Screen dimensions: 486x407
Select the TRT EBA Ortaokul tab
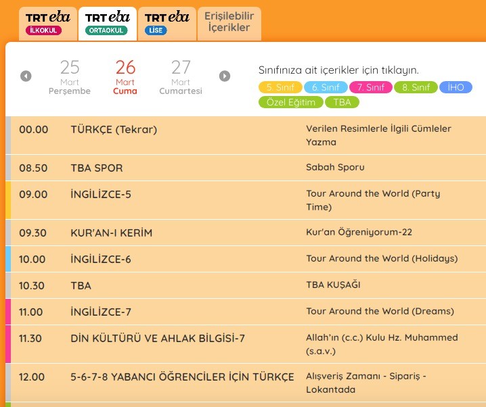click(x=107, y=24)
